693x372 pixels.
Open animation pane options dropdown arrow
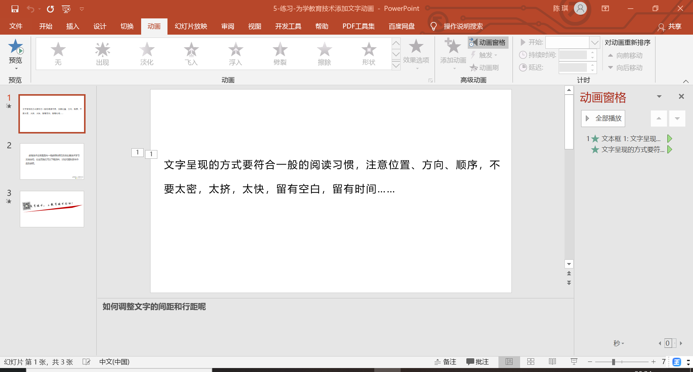coord(659,96)
